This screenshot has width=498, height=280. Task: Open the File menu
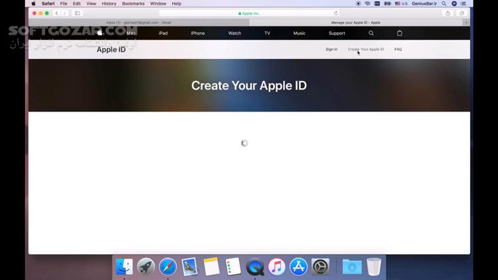[64, 4]
